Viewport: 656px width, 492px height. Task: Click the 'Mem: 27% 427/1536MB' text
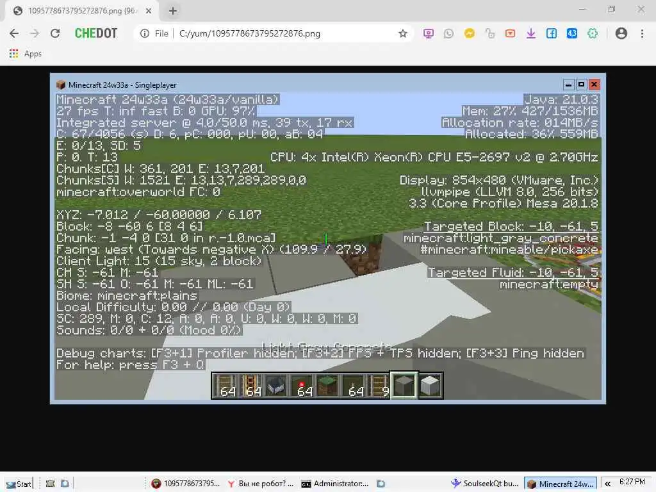[x=530, y=111]
